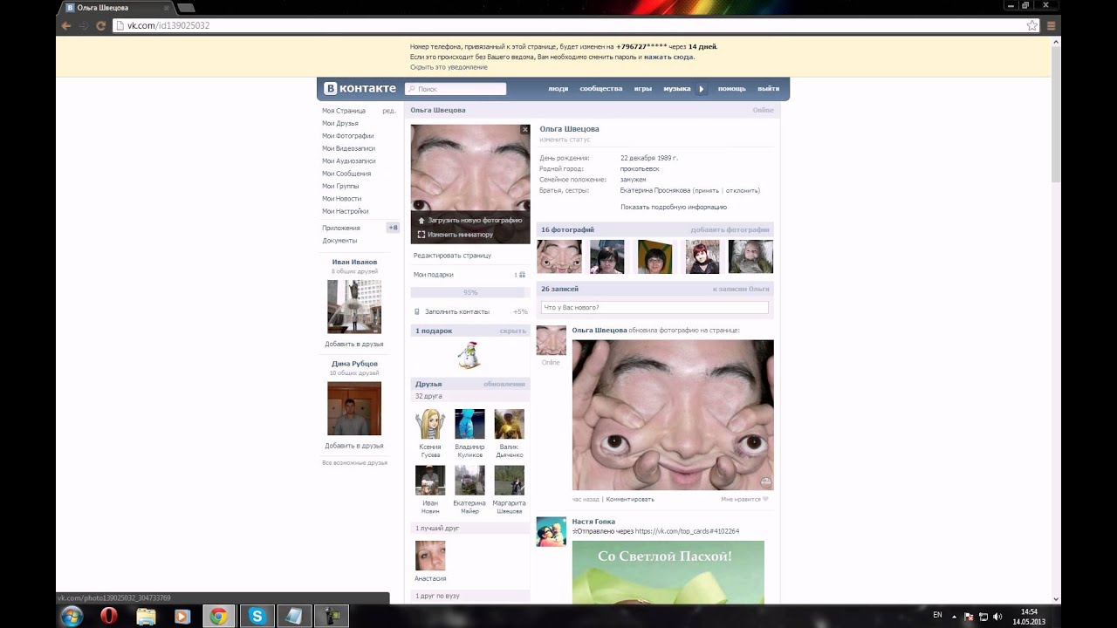The image size is (1117, 628).
Task: Click Комментировать under photo post
Action: (x=630, y=499)
